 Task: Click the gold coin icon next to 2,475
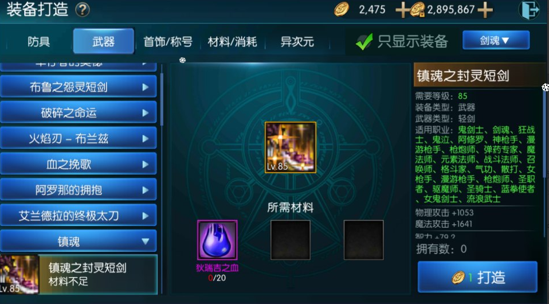click(x=341, y=10)
